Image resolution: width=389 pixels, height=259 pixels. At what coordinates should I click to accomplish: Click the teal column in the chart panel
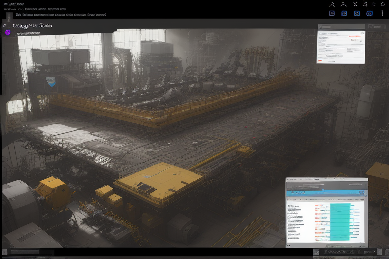[x=340, y=222]
